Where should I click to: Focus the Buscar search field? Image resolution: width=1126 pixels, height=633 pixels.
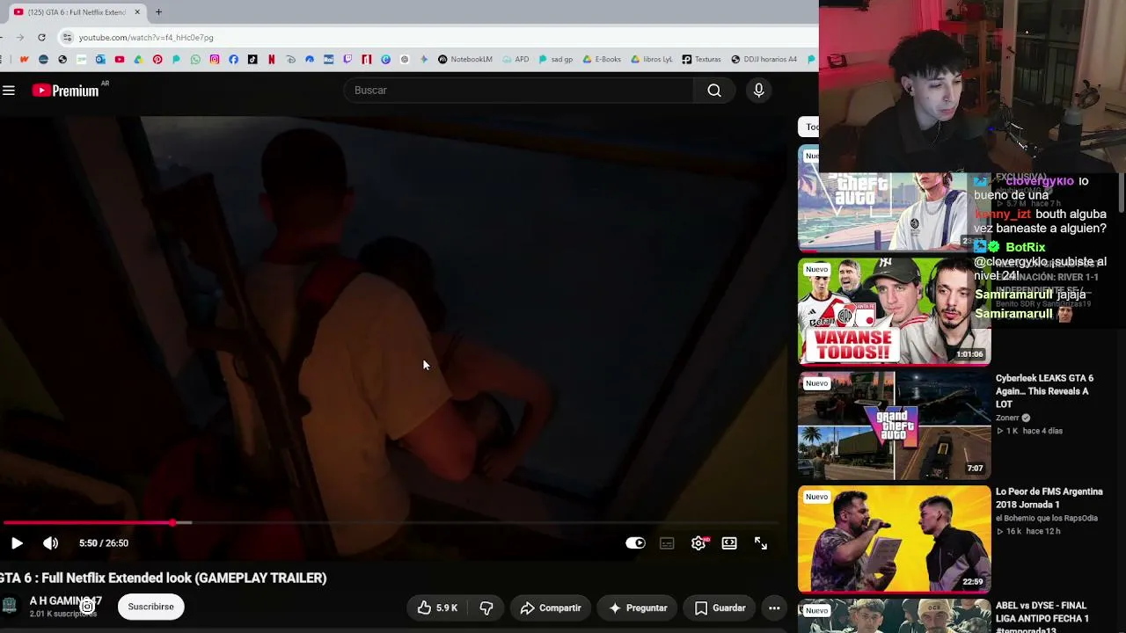(x=519, y=91)
